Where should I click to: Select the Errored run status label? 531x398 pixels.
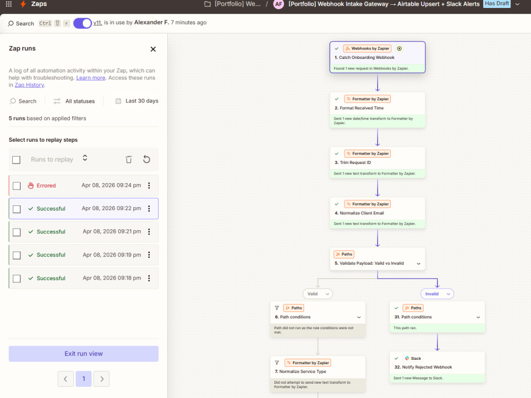click(x=46, y=185)
